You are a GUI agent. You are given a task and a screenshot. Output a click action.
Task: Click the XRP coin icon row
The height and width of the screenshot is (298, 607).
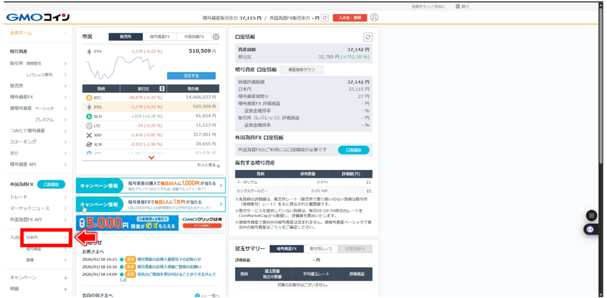(x=90, y=135)
